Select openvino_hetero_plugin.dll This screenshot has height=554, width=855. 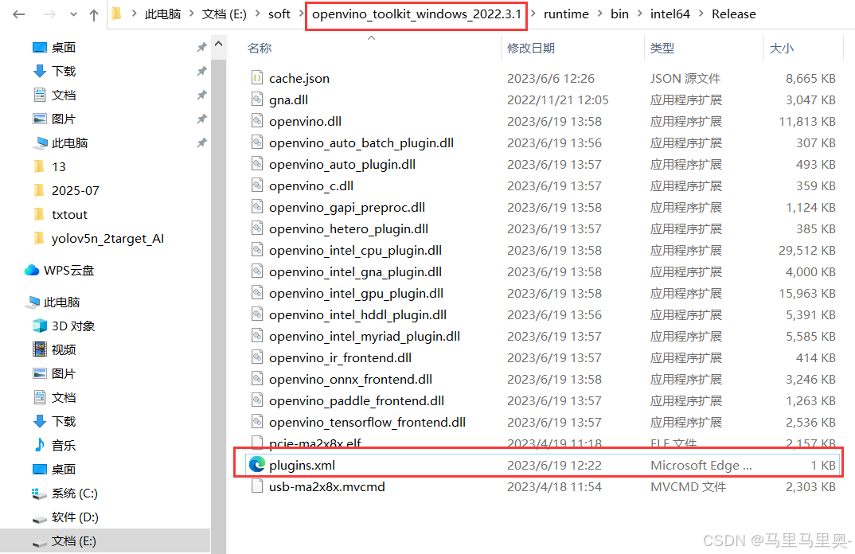(349, 229)
